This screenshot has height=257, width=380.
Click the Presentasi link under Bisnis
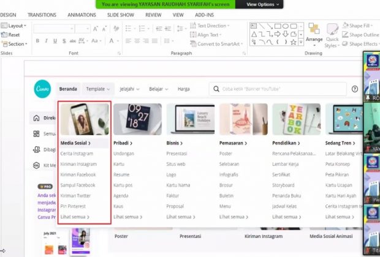click(177, 154)
